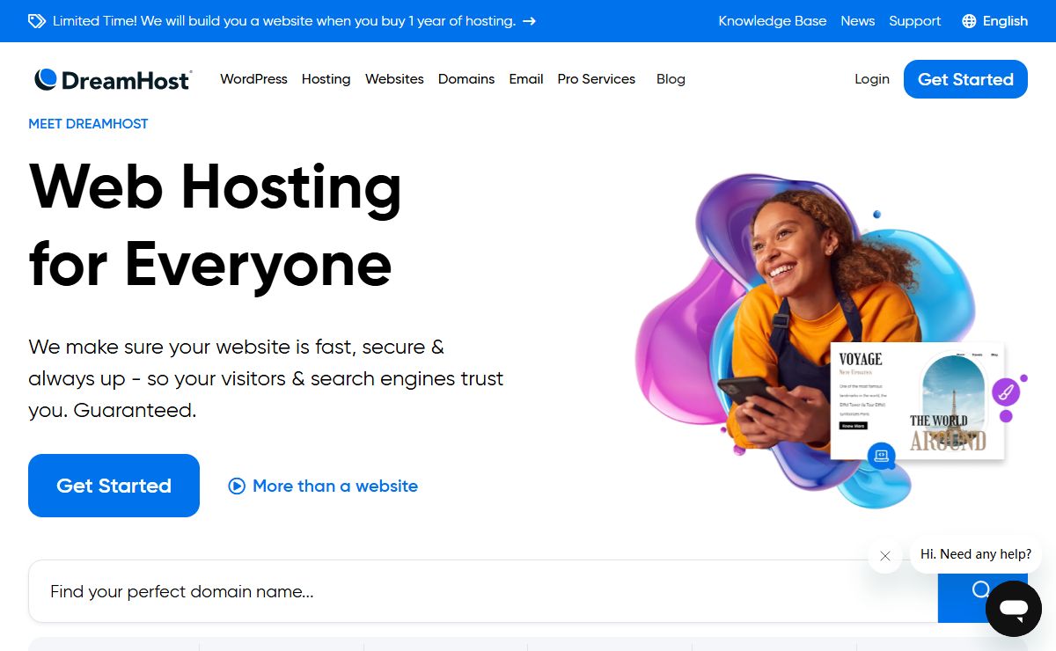Dismiss the chat greeting with the X

point(885,556)
